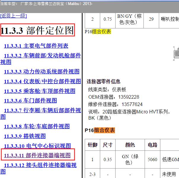Click the GN（绿色）color cell

point(130,159)
